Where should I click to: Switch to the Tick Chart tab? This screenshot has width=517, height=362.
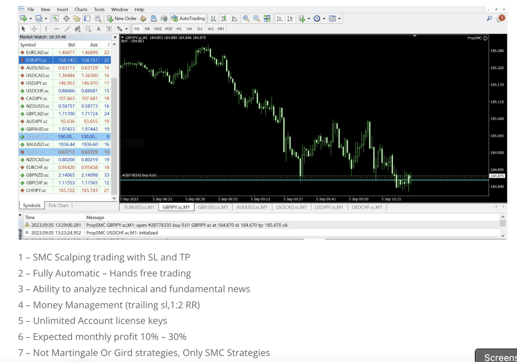pos(58,205)
